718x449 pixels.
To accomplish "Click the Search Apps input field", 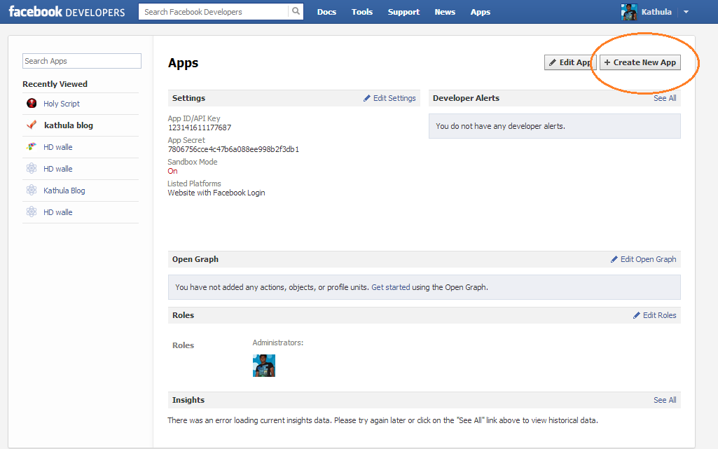I will pyautogui.click(x=81, y=61).
